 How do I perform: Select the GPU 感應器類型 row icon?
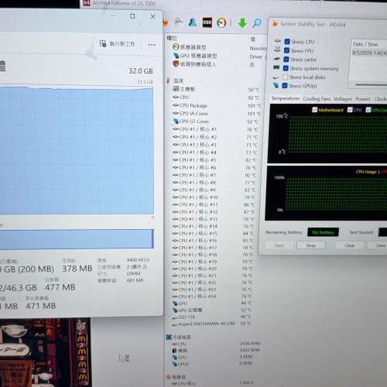pos(176,56)
